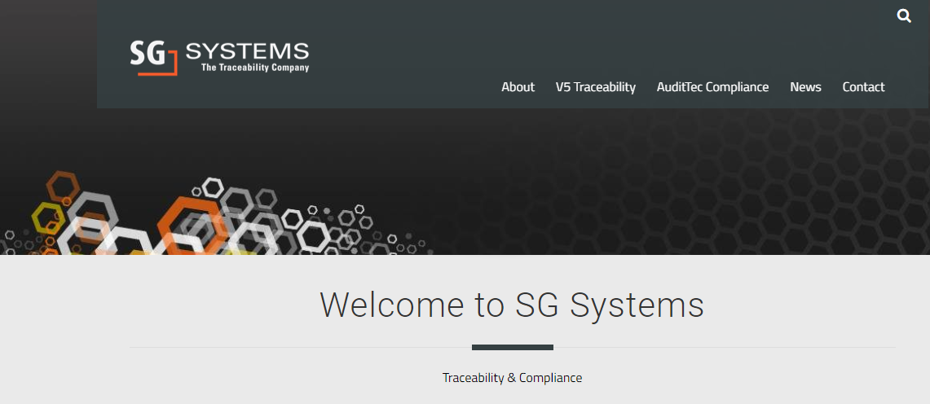The height and width of the screenshot is (404, 930).
Task: Click the 'Traceability & Compliance' subtitle
Action: click(x=512, y=378)
